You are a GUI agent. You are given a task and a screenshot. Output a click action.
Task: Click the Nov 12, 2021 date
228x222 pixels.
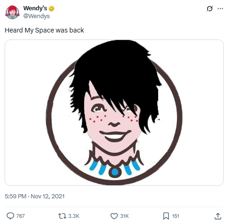click(47, 196)
